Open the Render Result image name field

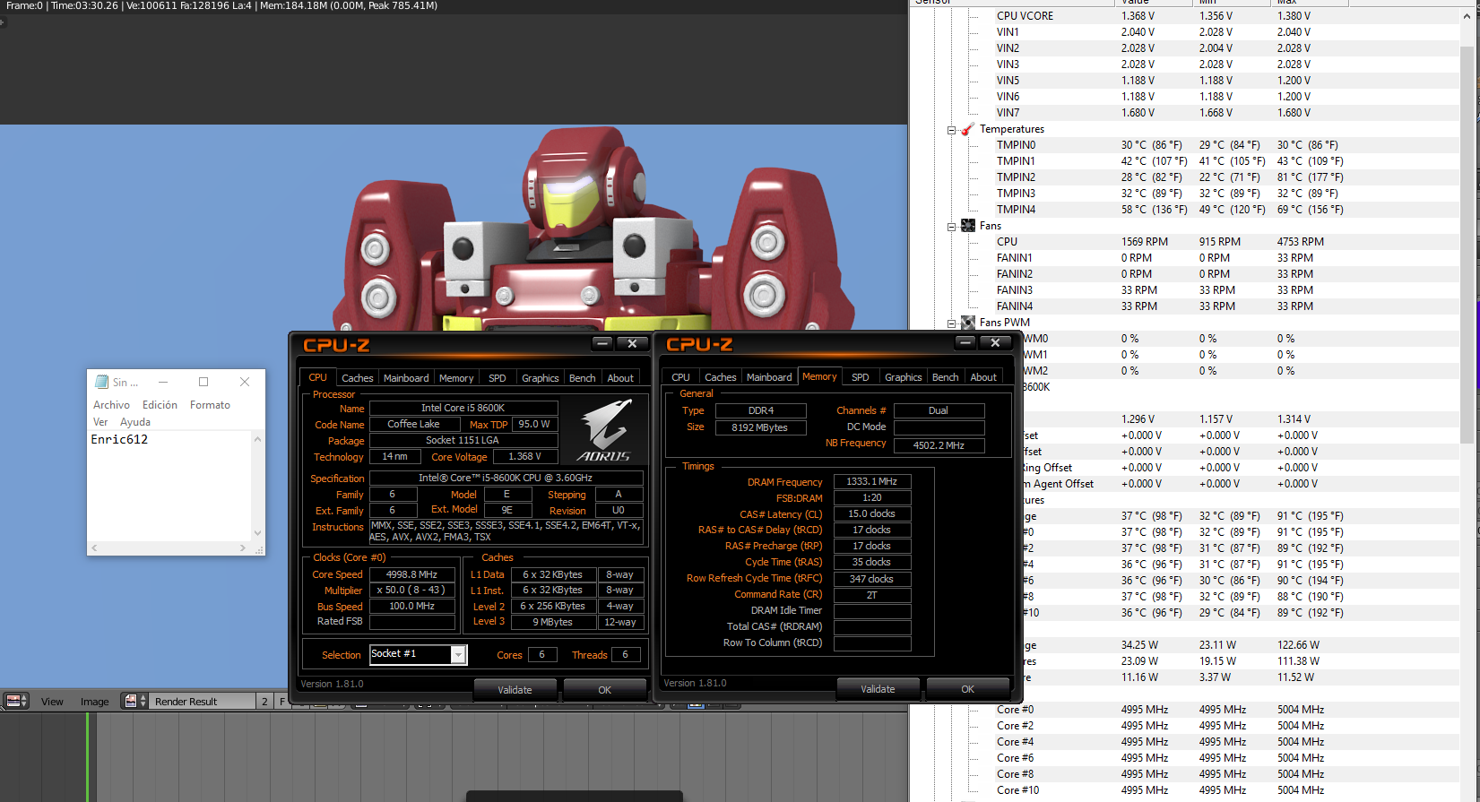pos(202,701)
